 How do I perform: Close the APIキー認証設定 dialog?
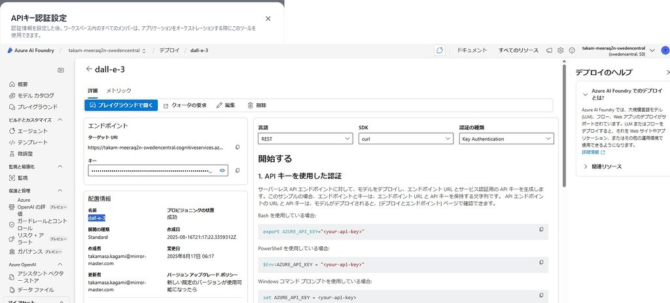pyautogui.click(x=268, y=18)
